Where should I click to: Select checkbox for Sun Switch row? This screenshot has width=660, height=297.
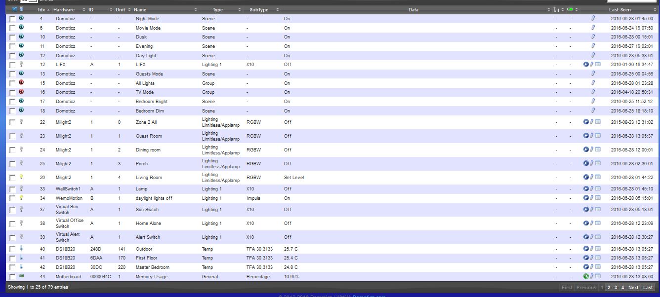tap(12, 210)
